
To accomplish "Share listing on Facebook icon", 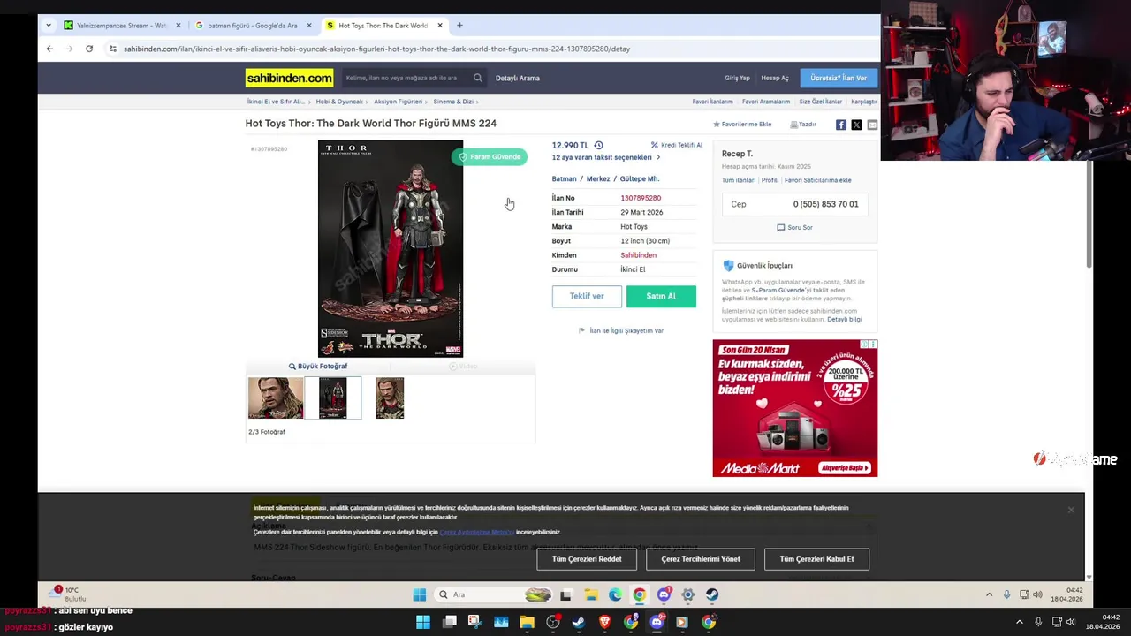I will coord(841,125).
